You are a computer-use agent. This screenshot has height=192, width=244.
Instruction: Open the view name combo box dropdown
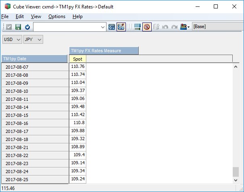pos(102,27)
